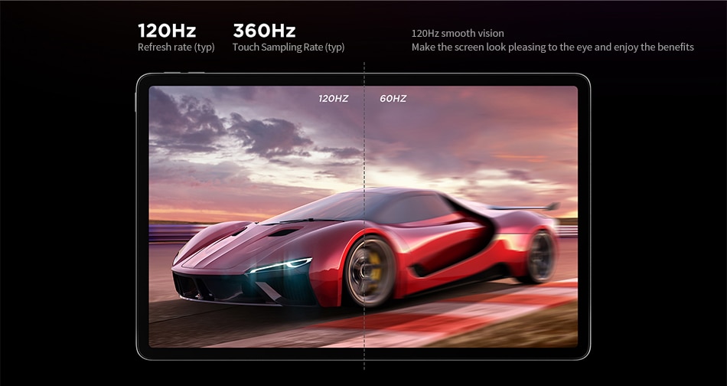Click the 120HZ label on the tablet screen
Viewport: 727px width, 386px height.
point(334,98)
